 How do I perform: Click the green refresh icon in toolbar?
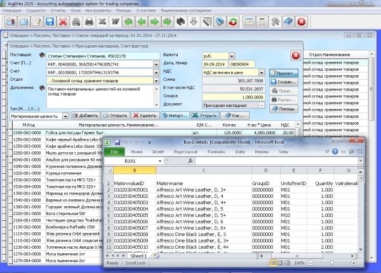233,22
